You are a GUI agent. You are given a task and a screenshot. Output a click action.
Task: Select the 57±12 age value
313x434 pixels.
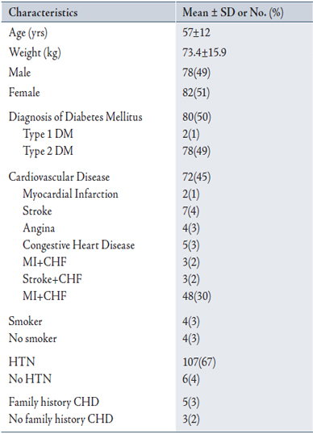point(196,32)
